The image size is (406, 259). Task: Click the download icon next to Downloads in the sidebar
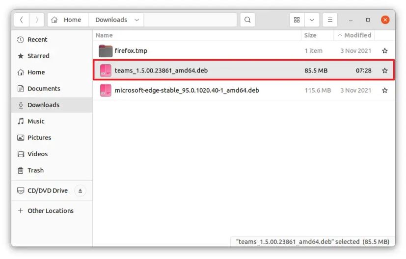tap(21, 105)
